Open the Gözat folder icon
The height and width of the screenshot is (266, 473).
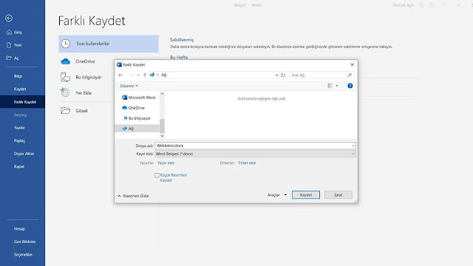tap(66, 110)
